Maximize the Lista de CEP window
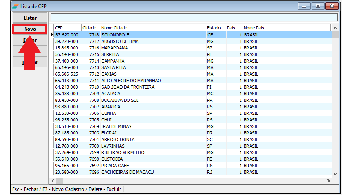The height and width of the screenshot is (195, 352). pos(318,6)
